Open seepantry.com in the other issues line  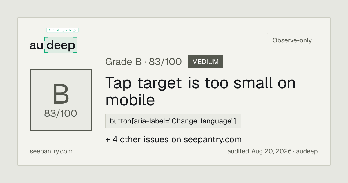(x=213, y=140)
